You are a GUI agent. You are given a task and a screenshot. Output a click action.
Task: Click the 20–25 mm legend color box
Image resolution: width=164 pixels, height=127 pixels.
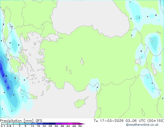[x=46, y=124]
